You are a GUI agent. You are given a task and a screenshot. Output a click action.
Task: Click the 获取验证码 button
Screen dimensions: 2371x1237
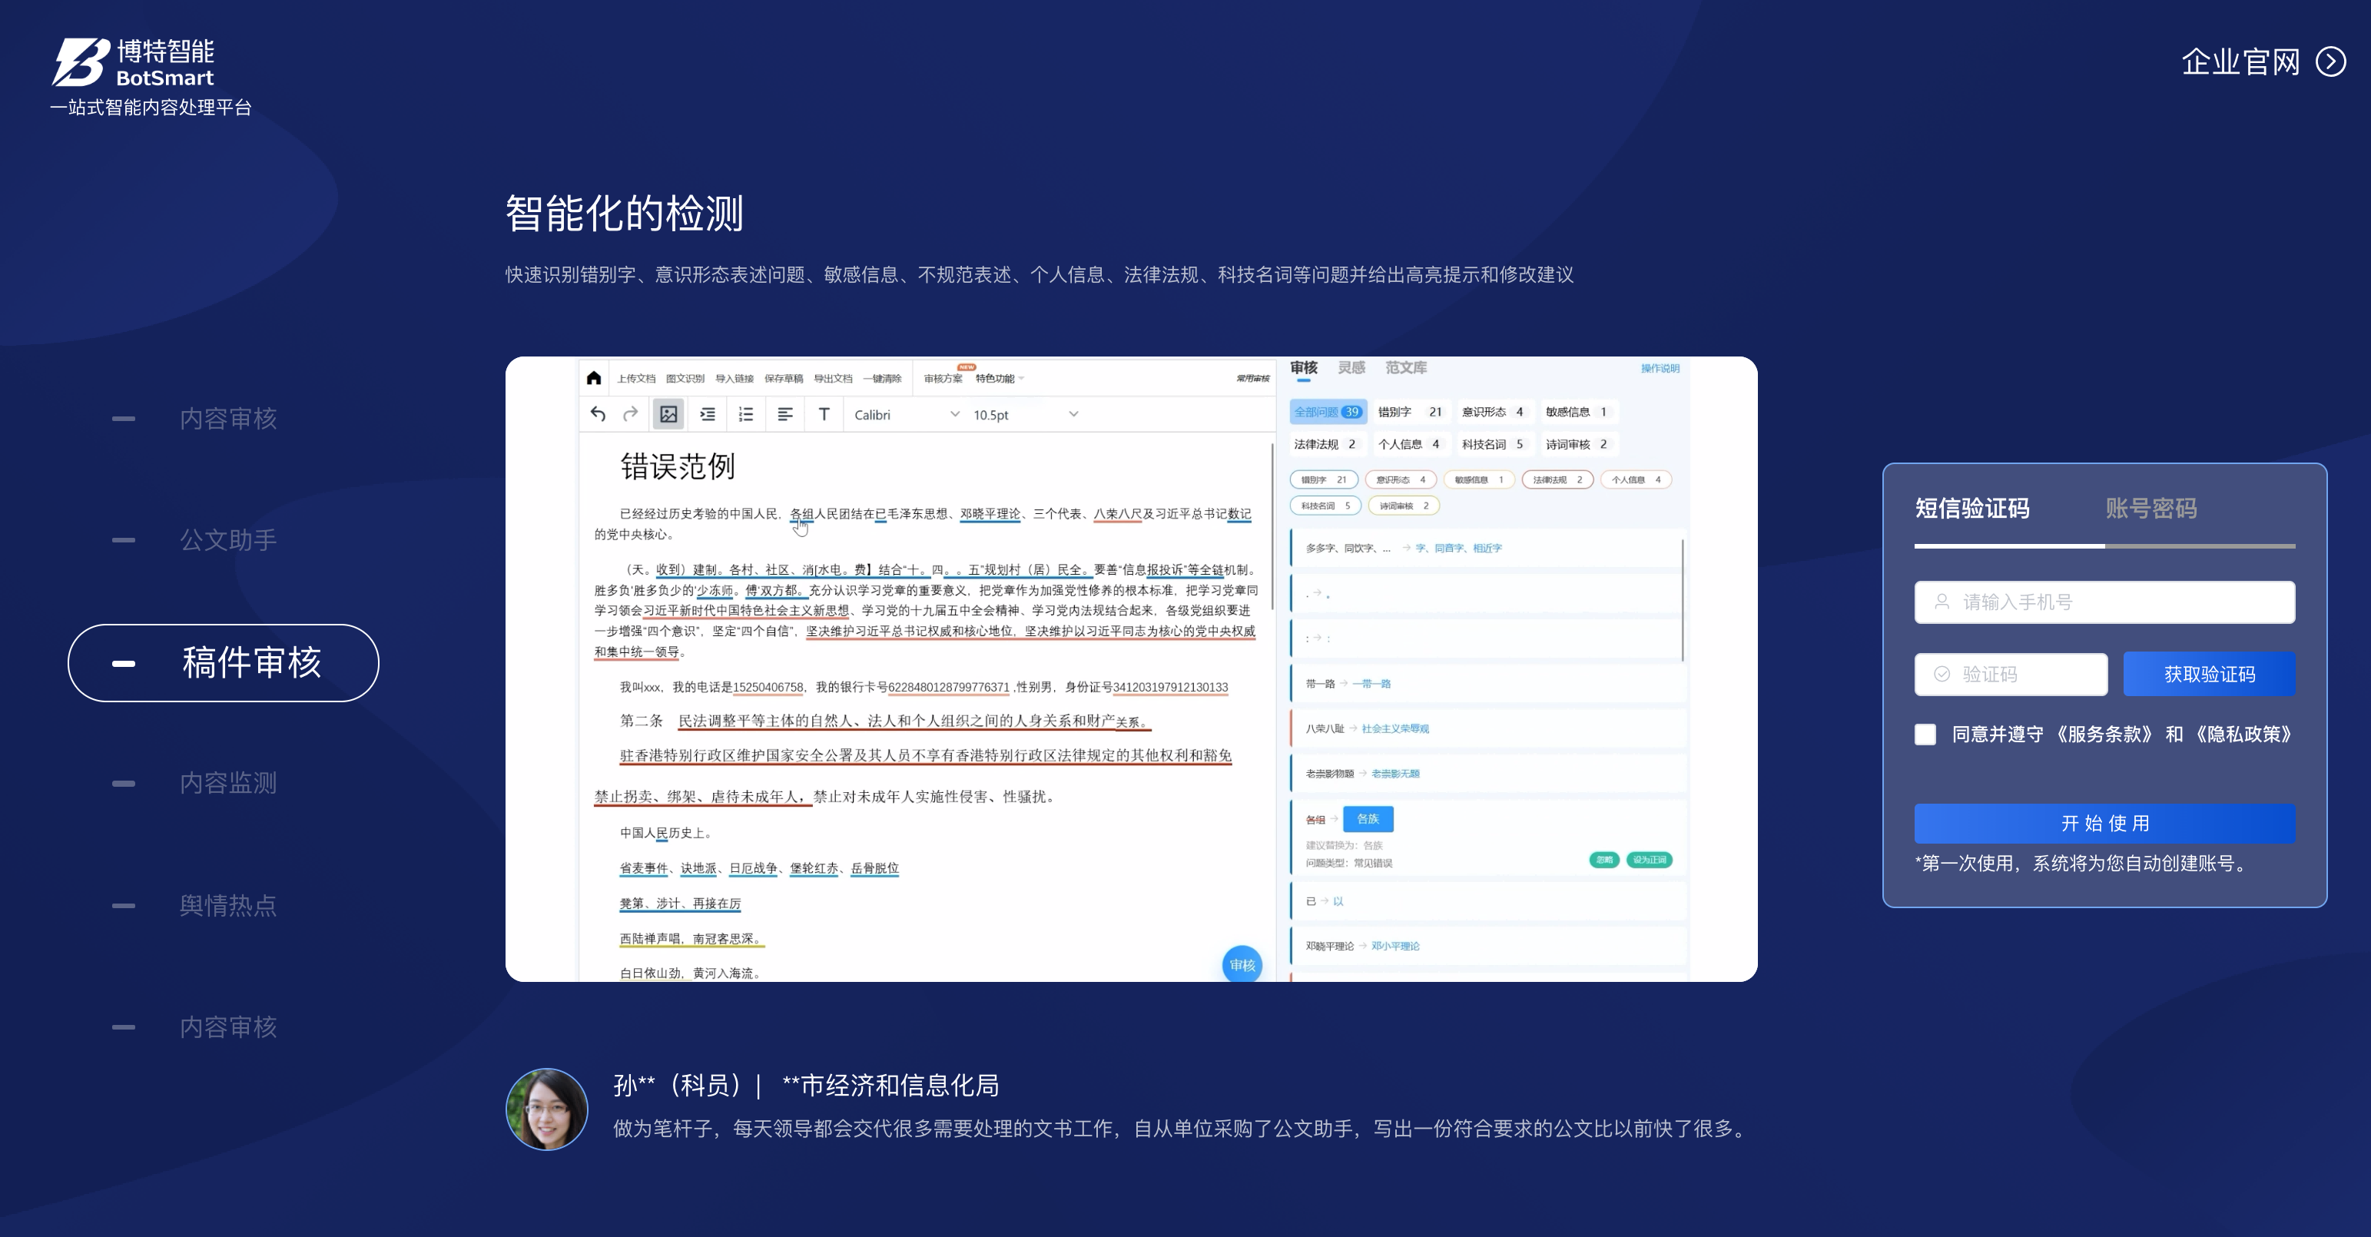pos(2209,675)
